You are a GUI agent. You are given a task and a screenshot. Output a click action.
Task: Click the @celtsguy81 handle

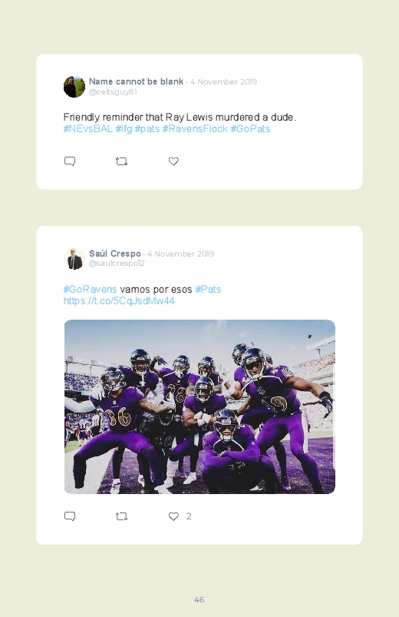point(113,91)
